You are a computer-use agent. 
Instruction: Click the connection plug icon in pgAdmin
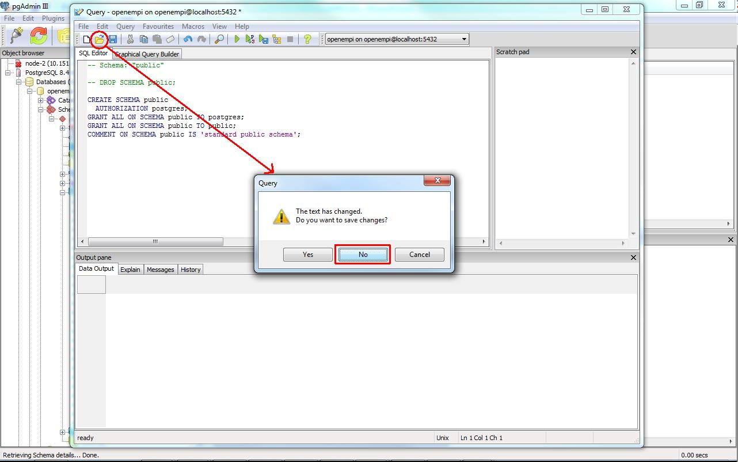[16, 36]
